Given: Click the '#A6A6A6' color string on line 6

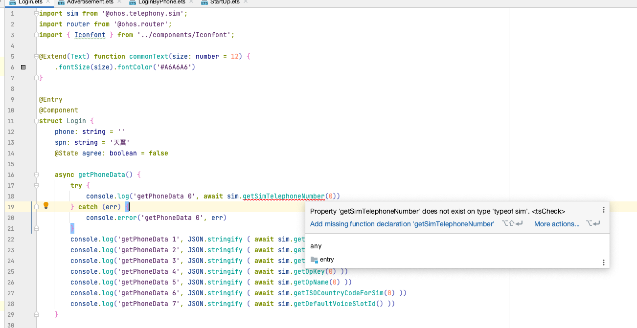Looking at the screenshot, I should click(176, 67).
